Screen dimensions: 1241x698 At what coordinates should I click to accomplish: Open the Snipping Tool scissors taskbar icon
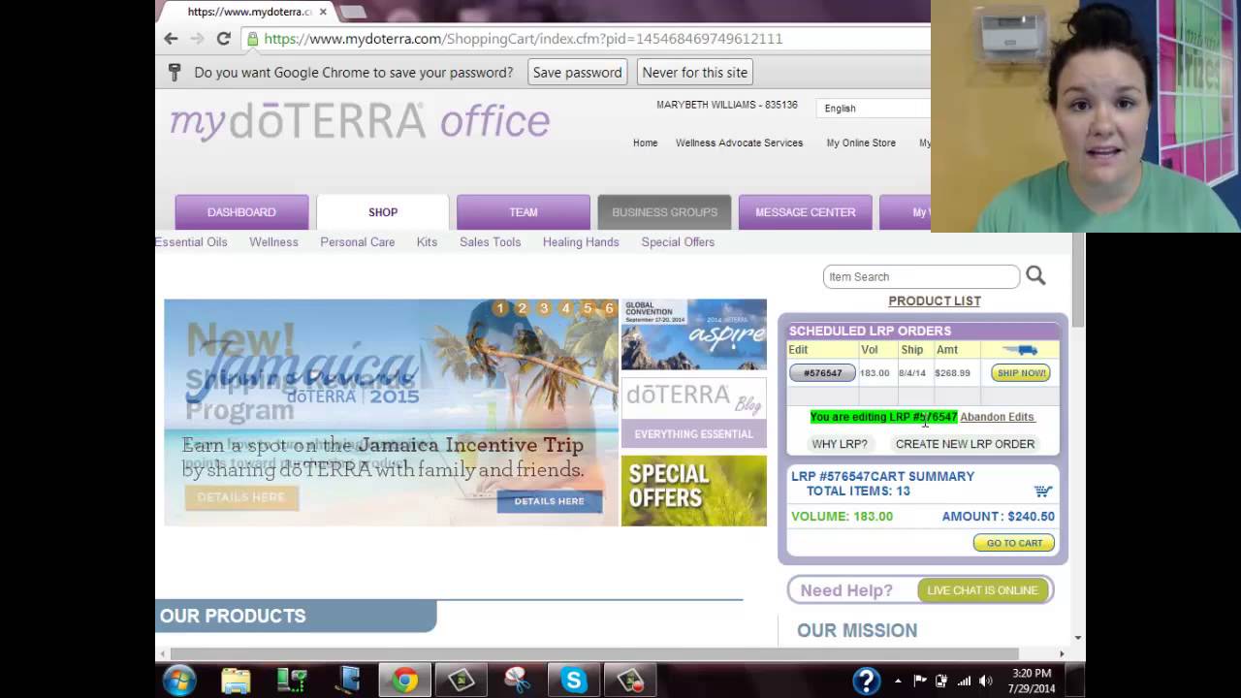tap(517, 681)
